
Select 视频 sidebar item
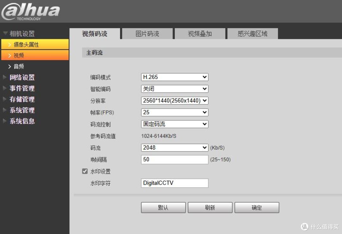coord(35,55)
